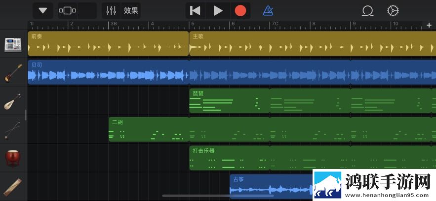
Task: Select the looped bass segment after bar 9
Action: [393, 72]
